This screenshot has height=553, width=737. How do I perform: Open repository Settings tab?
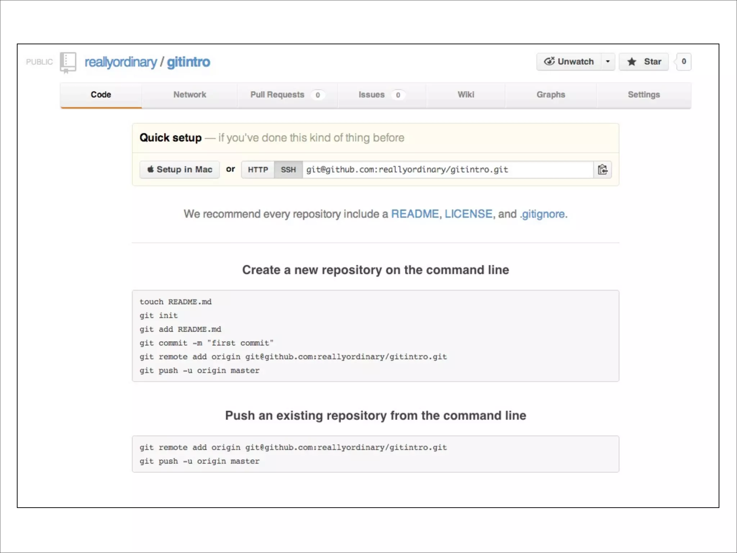643,95
